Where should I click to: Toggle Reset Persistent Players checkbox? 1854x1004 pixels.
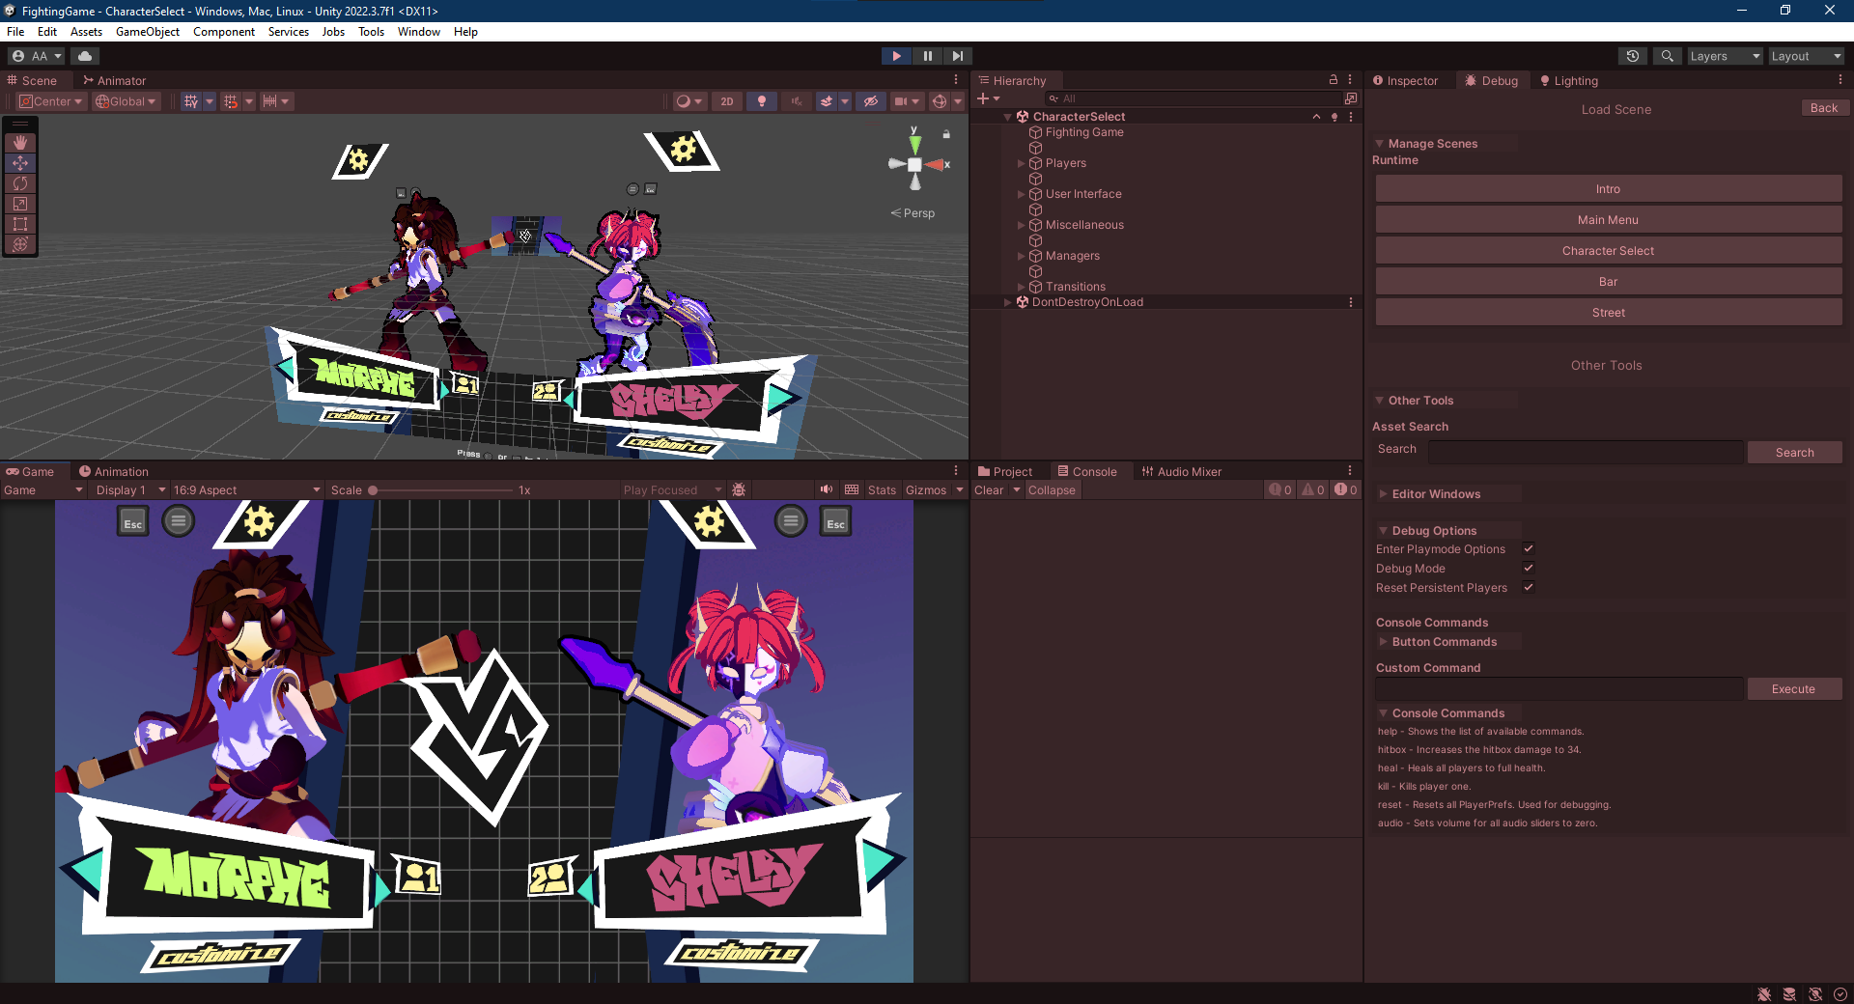pyautogui.click(x=1529, y=588)
